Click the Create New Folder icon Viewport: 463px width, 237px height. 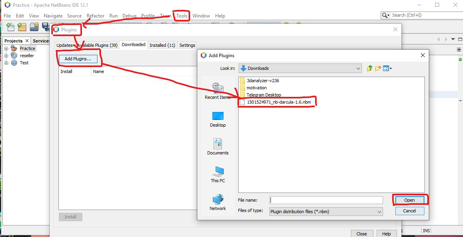[378, 68]
